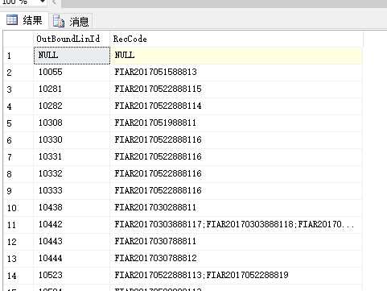Select cell FIAR20170522888115

tap(236, 89)
